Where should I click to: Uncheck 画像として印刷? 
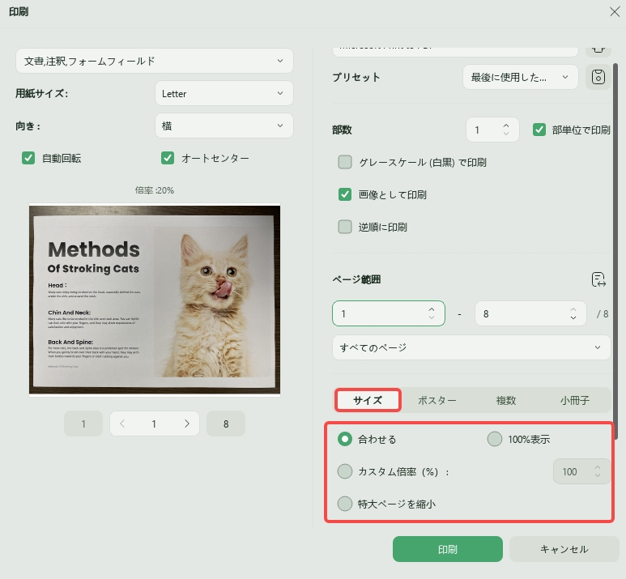click(x=345, y=194)
